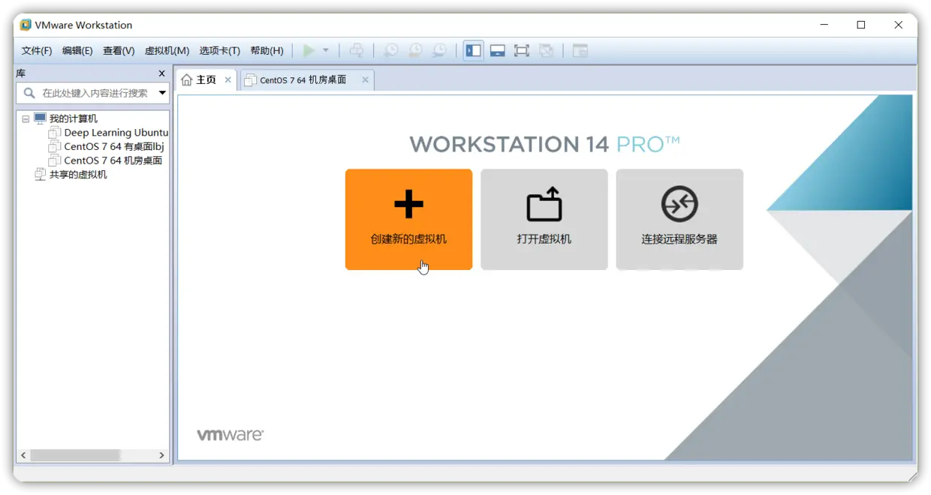Close the CentOS 7 64 机房桌面 tab
The height and width of the screenshot is (495, 931).
tap(366, 79)
